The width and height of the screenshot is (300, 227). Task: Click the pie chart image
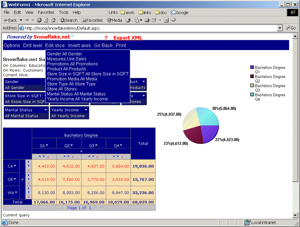[x=201, y=125]
